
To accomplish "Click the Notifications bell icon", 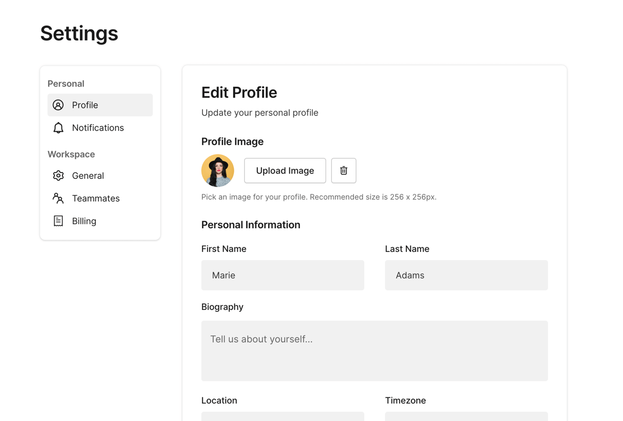I will (x=59, y=128).
